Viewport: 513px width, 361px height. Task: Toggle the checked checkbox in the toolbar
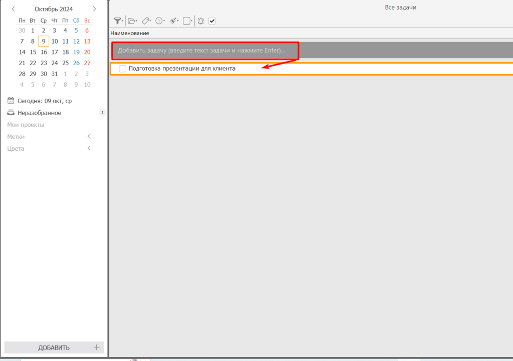point(212,21)
